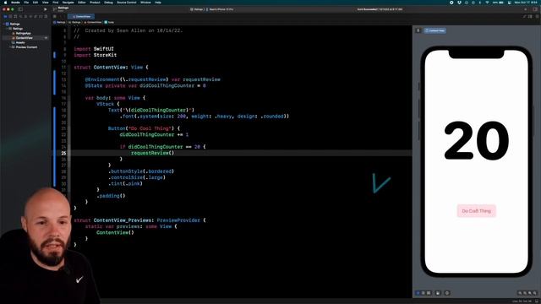This screenshot has height=304, width=541.
Task: Open the Debug menu
Action: (108, 3)
